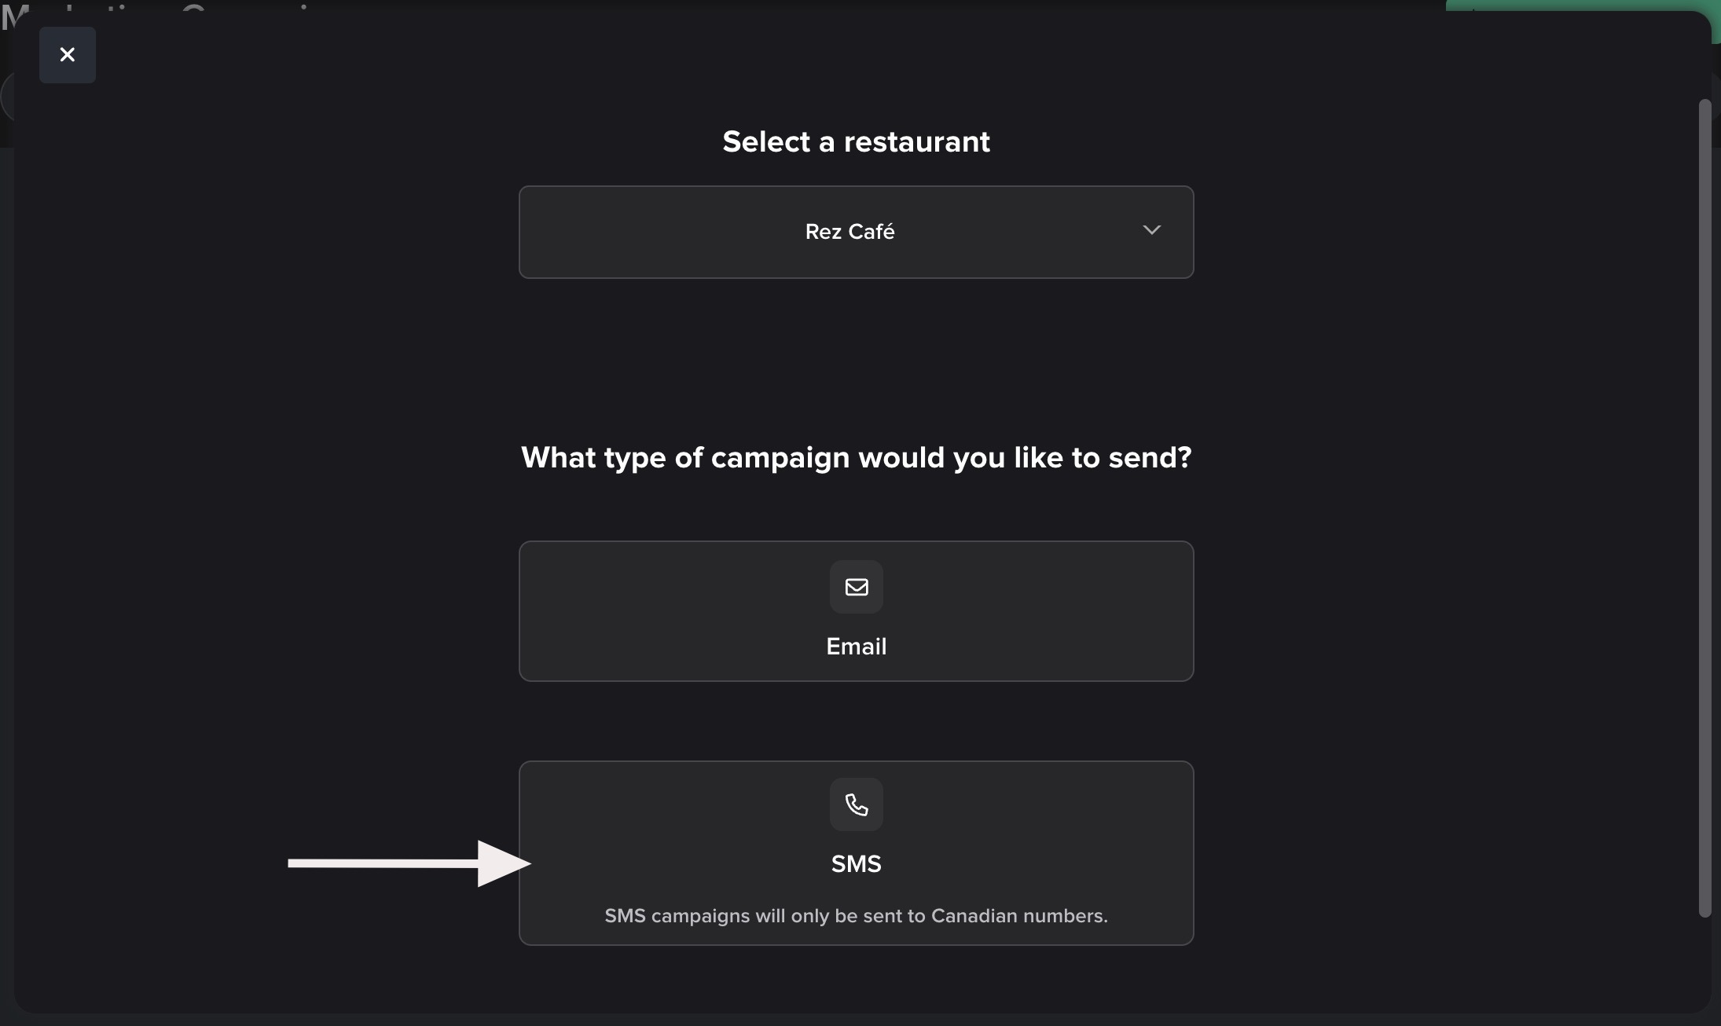Click the envelope icon for Email
This screenshot has width=1721, height=1026.
[x=856, y=587]
